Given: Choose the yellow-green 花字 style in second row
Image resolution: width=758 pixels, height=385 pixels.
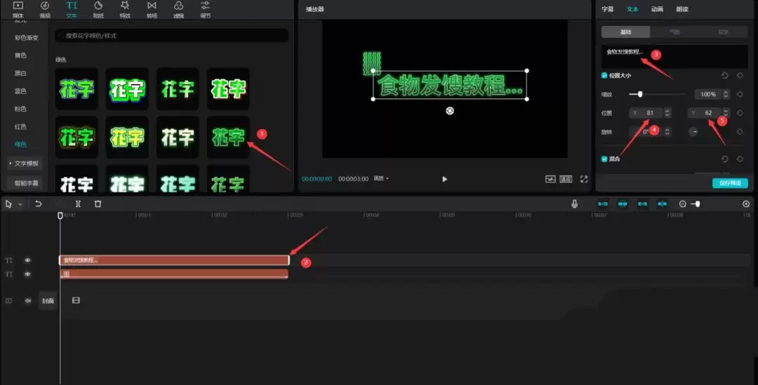Looking at the screenshot, I should coord(127,137).
